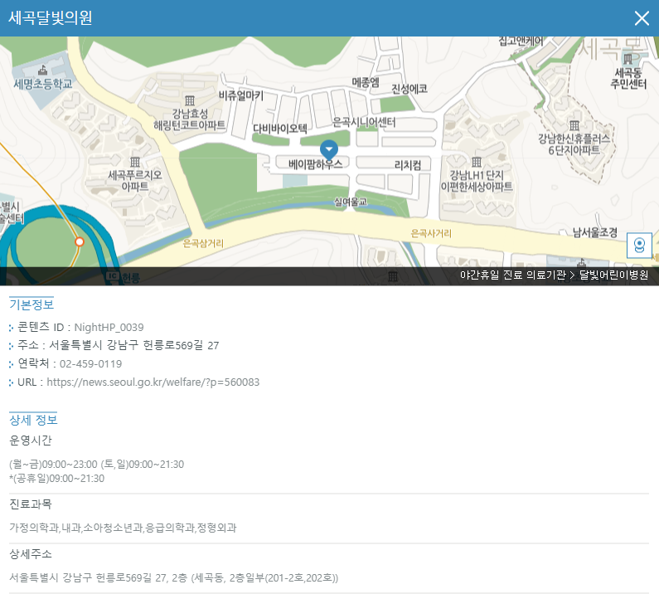Close the 세곡달빛의원 detail popup

[642, 18]
